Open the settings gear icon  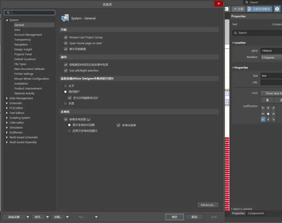(x=277, y=9)
